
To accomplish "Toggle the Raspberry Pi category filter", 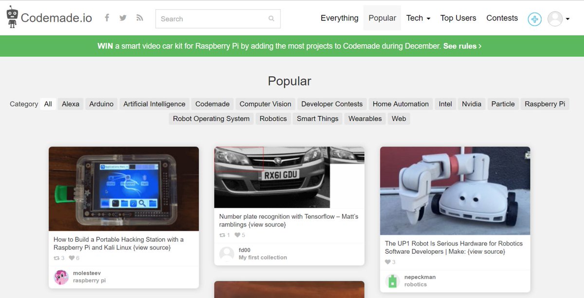I will click(x=545, y=104).
